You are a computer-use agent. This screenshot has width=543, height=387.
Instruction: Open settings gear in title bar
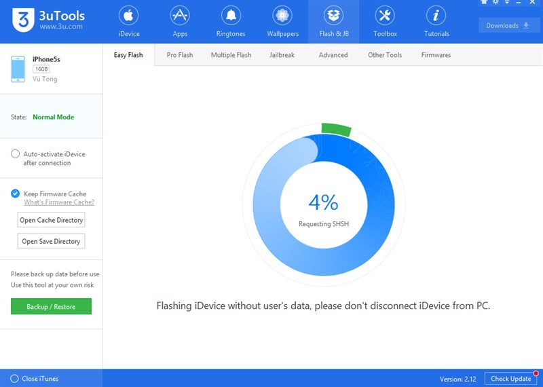tap(495, 2)
